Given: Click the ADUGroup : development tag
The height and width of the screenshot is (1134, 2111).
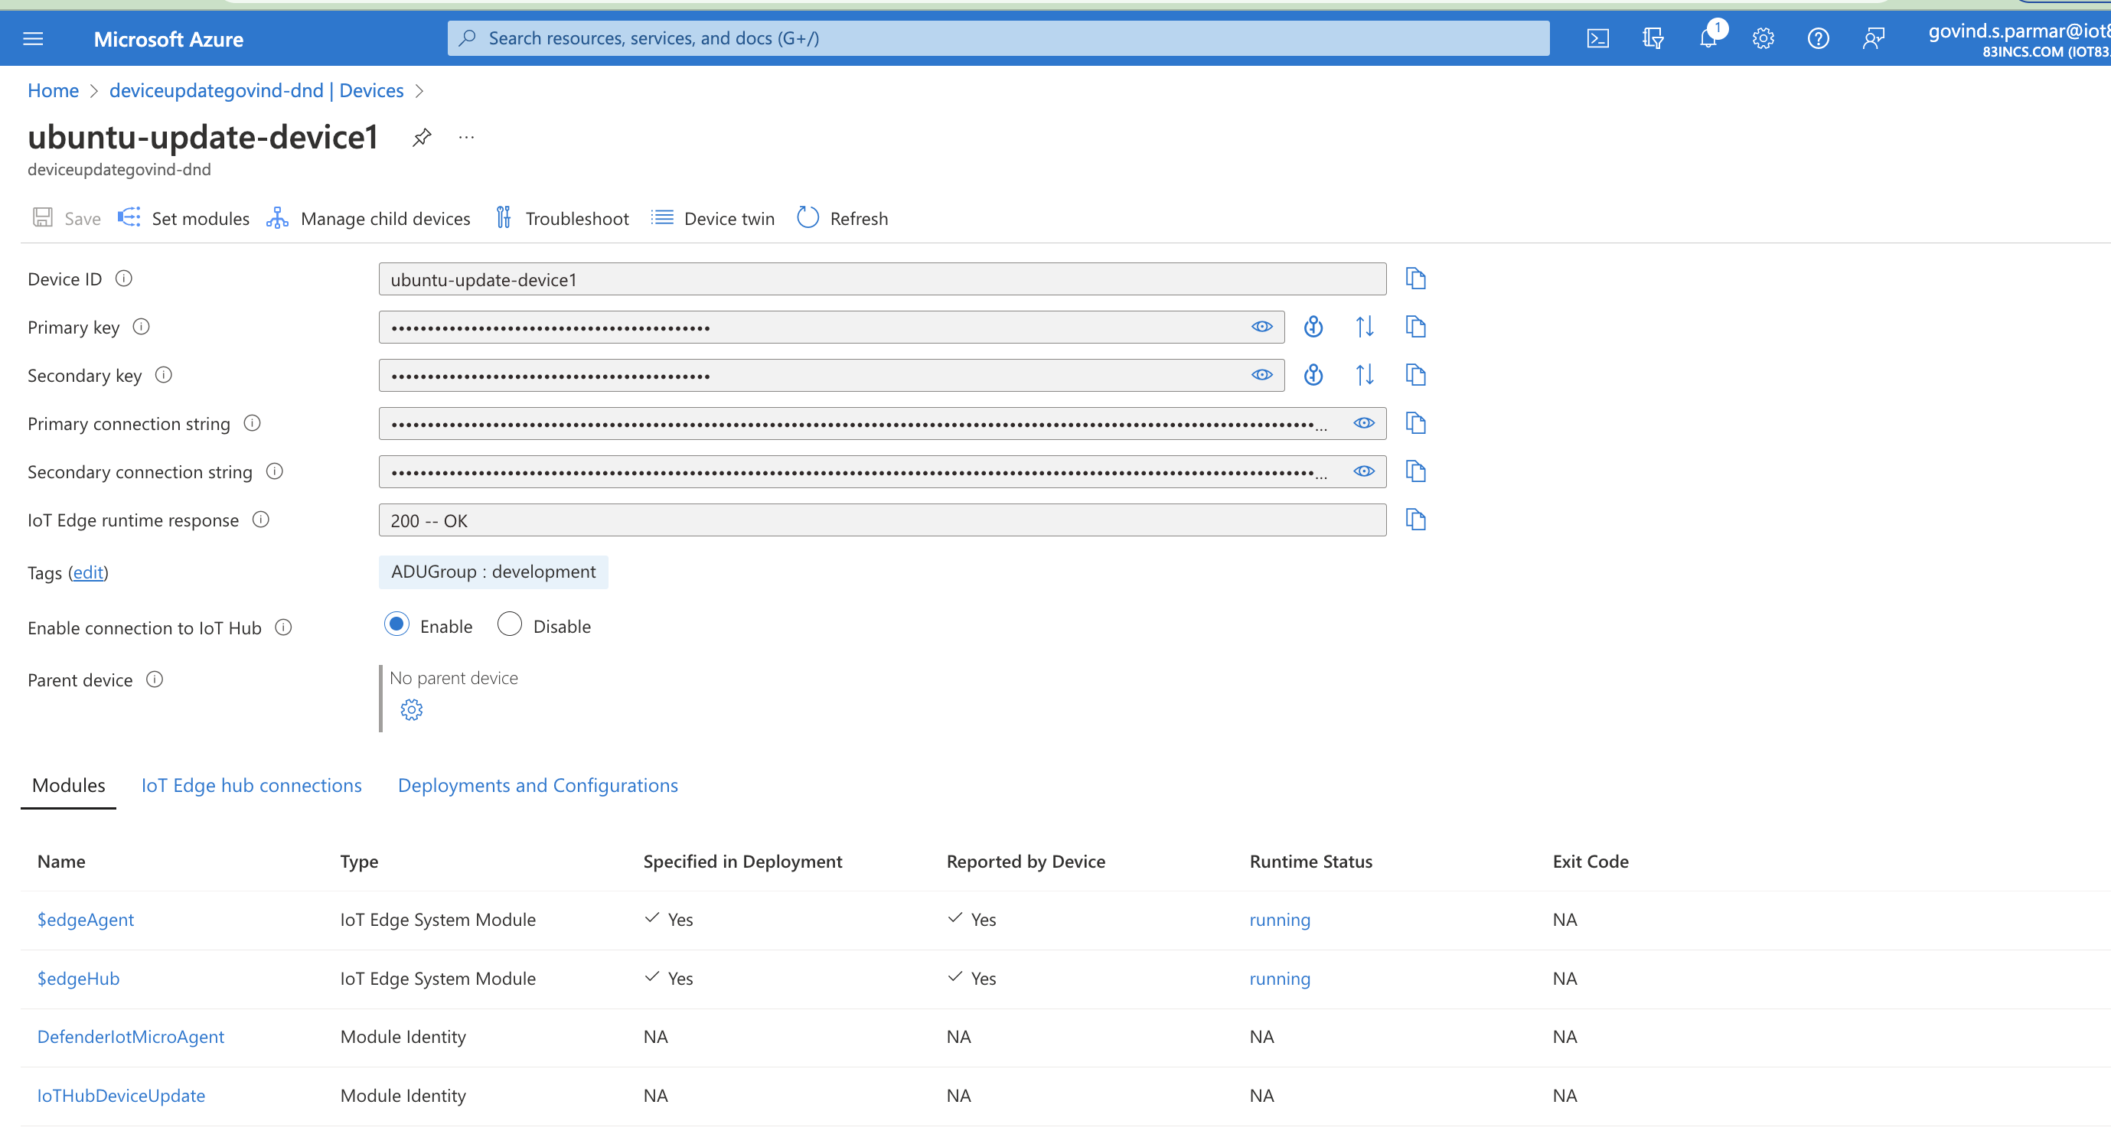Looking at the screenshot, I should point(494,572).
